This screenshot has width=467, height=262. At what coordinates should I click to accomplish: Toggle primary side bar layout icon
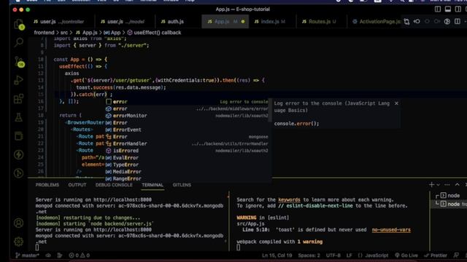[x=438, y=9]
